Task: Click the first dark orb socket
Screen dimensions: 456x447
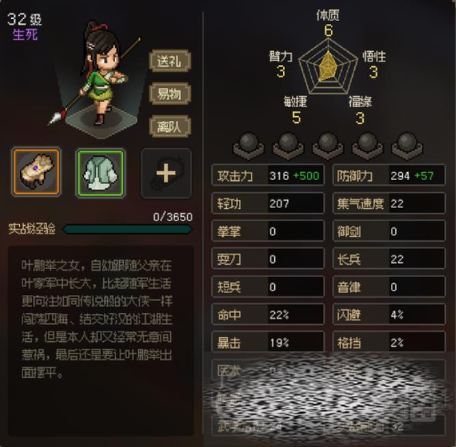Action: click(249, 146)
